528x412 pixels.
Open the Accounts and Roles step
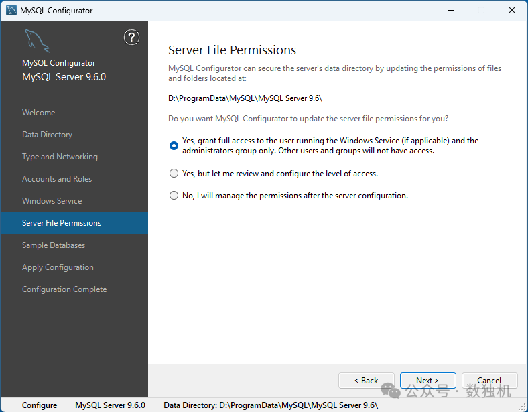tap(57, 179)
